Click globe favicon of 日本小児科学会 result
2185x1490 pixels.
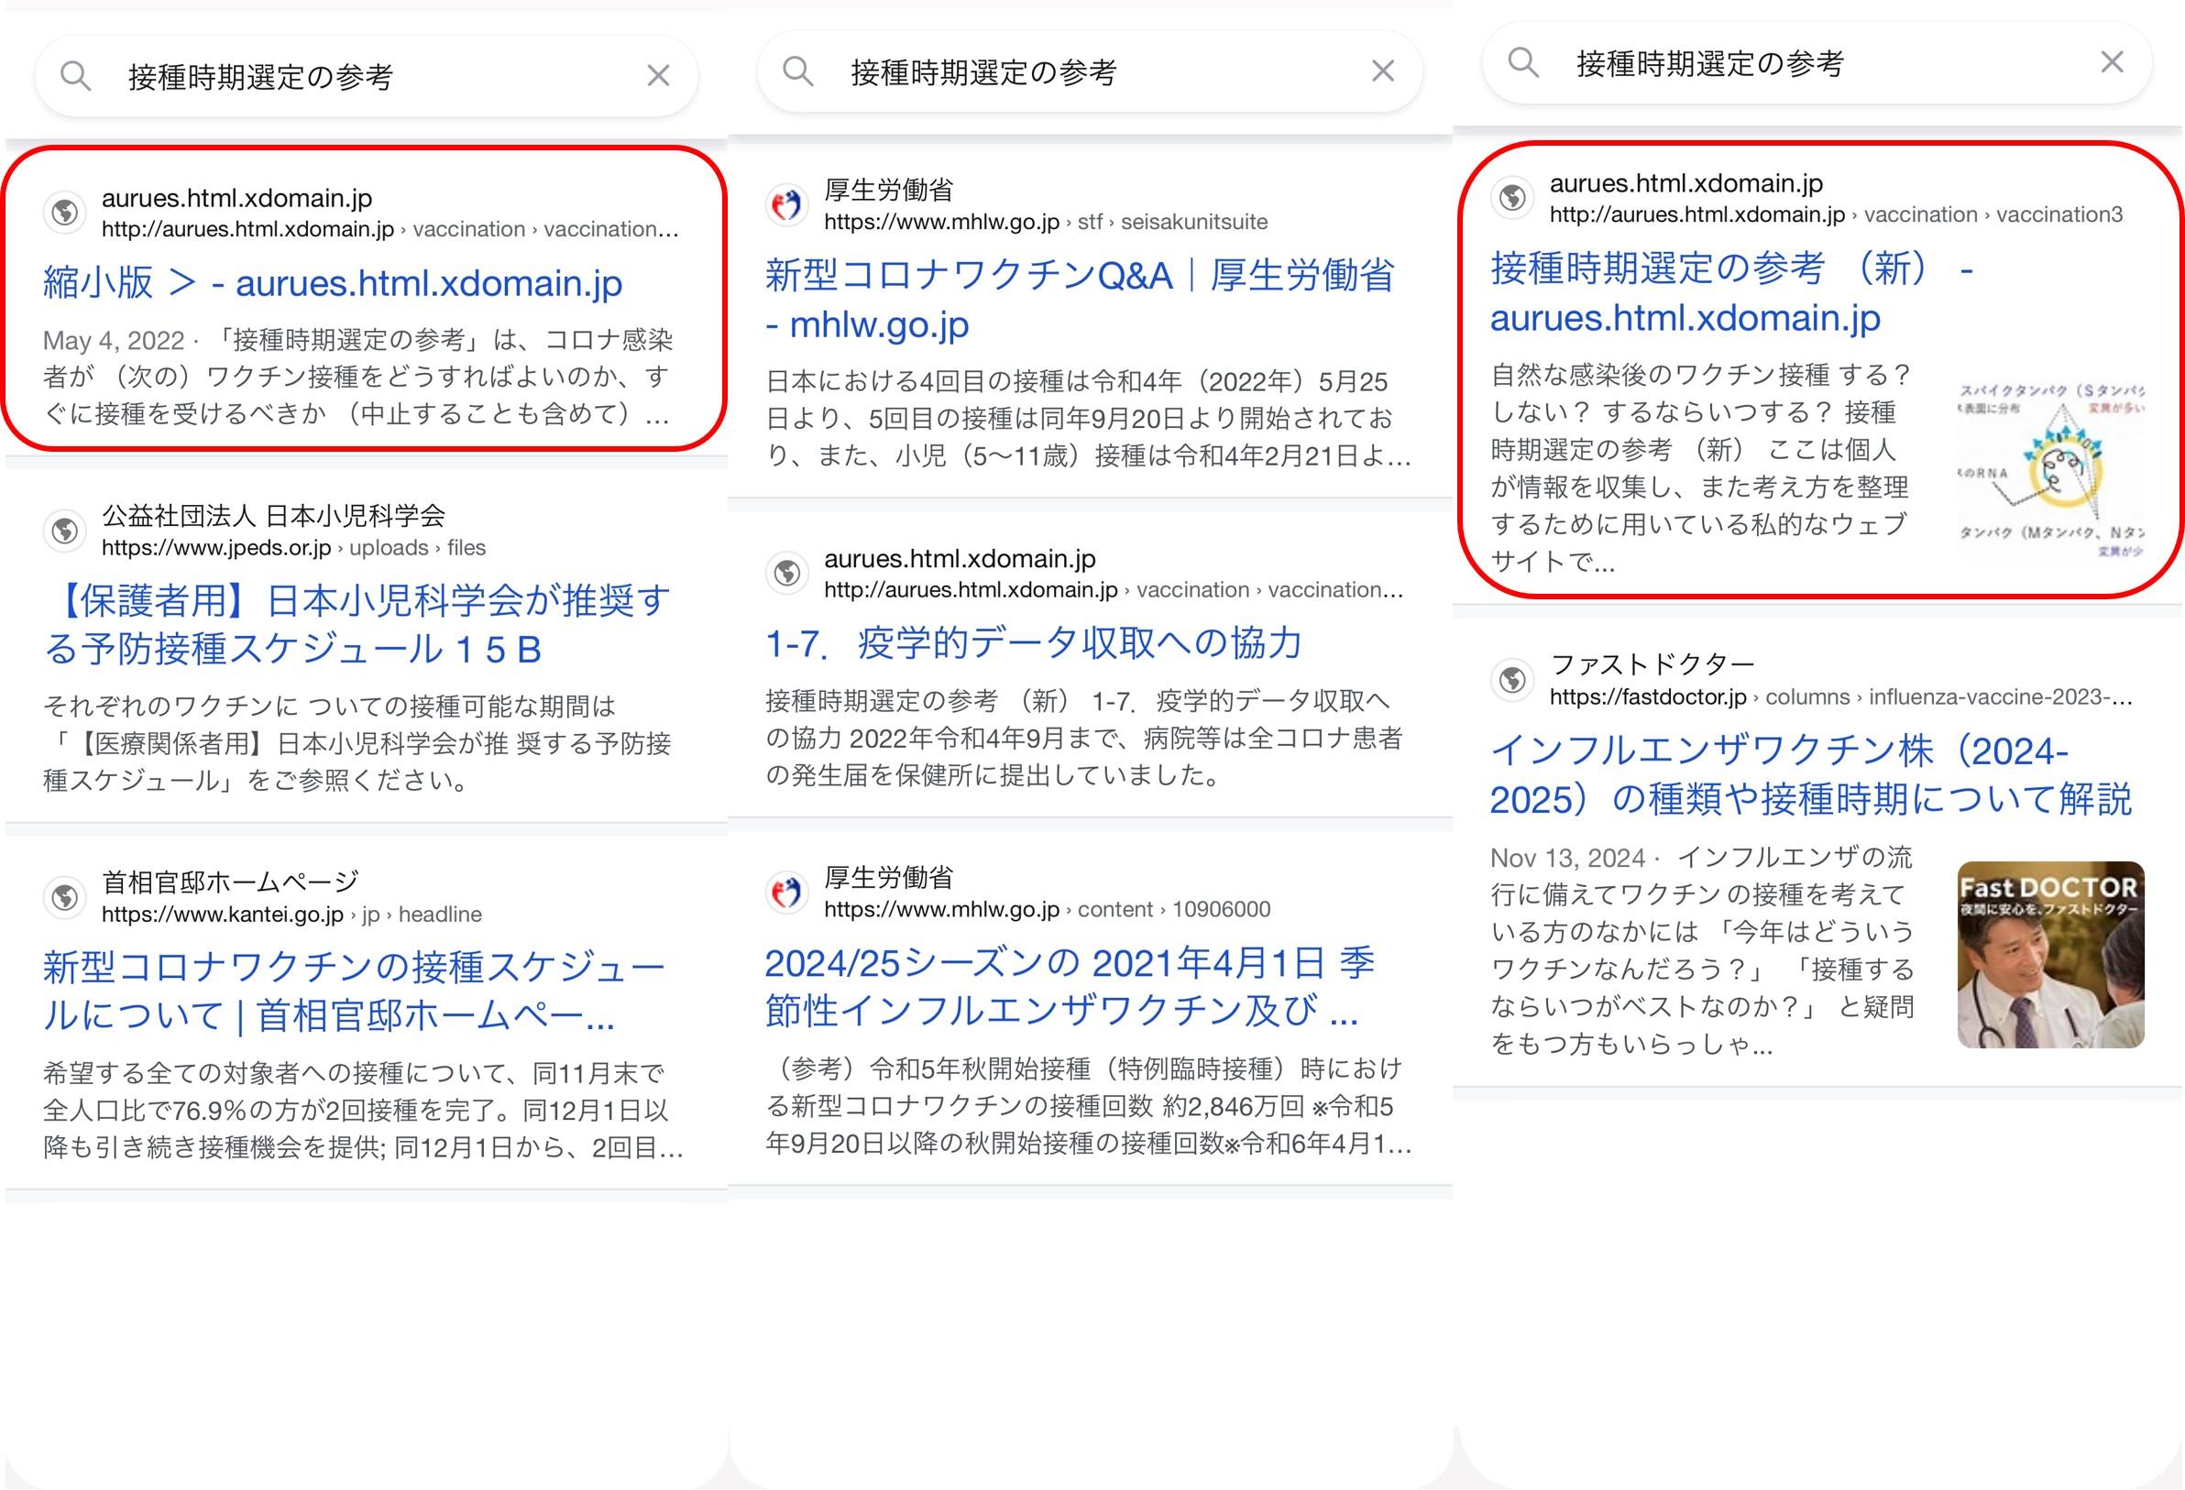65,531
